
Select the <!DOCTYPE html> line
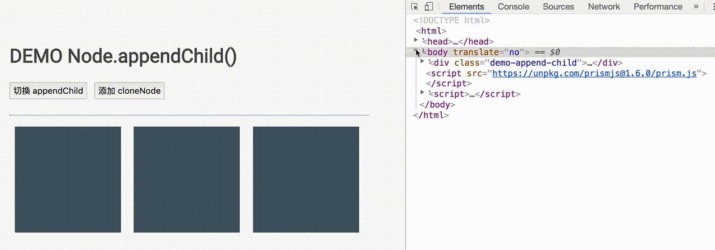pos(451,20)
